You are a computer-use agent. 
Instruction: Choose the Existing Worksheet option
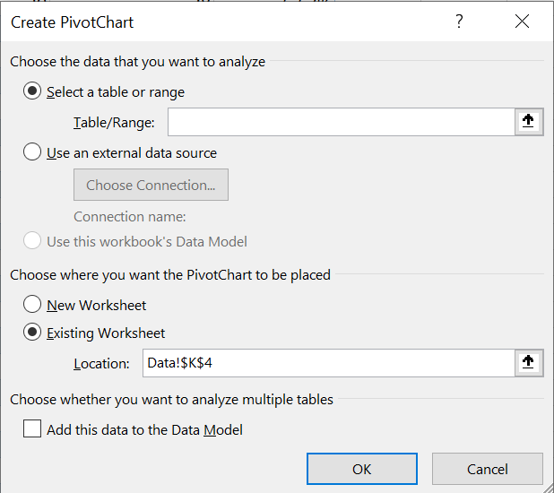tap(33, 333)
